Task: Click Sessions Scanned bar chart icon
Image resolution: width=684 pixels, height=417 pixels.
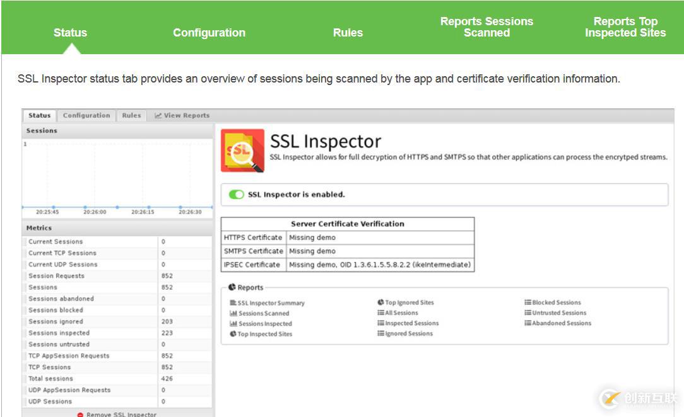Action: pos(233,313)
